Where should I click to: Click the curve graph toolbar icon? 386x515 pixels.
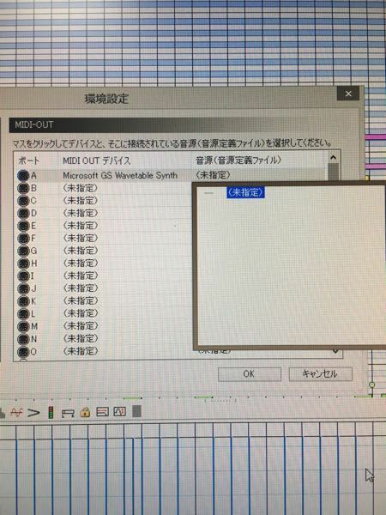pyautogui.click(x=120, y=411)
